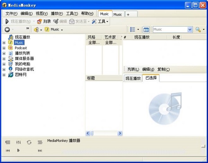Screen dimensions: 208x163
Task: Click the Back navigation circle button
Action: pyautogui.click(x=7, y=30)
